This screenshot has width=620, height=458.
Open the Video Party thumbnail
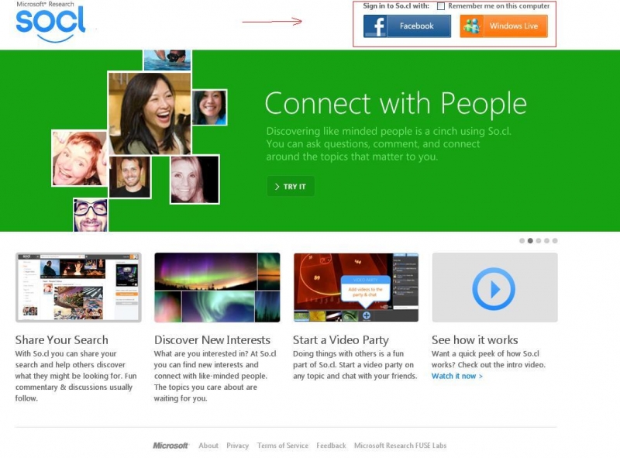pos(356,288)
